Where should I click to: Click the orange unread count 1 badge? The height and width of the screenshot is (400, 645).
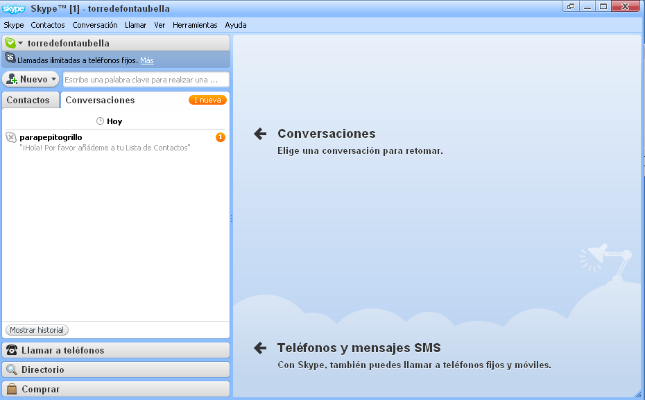coord(221,137)
